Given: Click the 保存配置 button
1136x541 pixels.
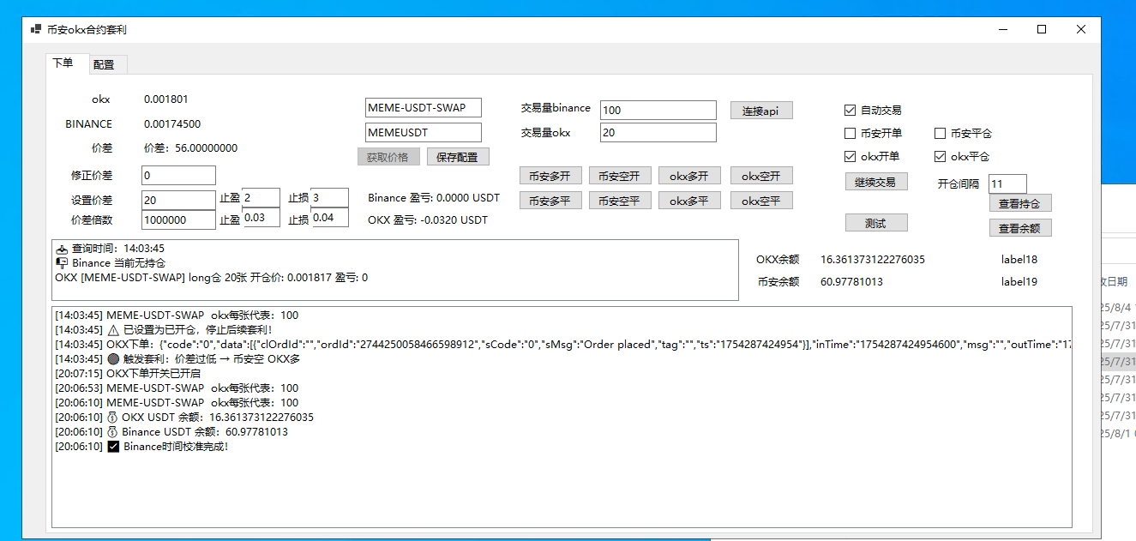Looking at the screenshot, I should click(x=458, y=157).
